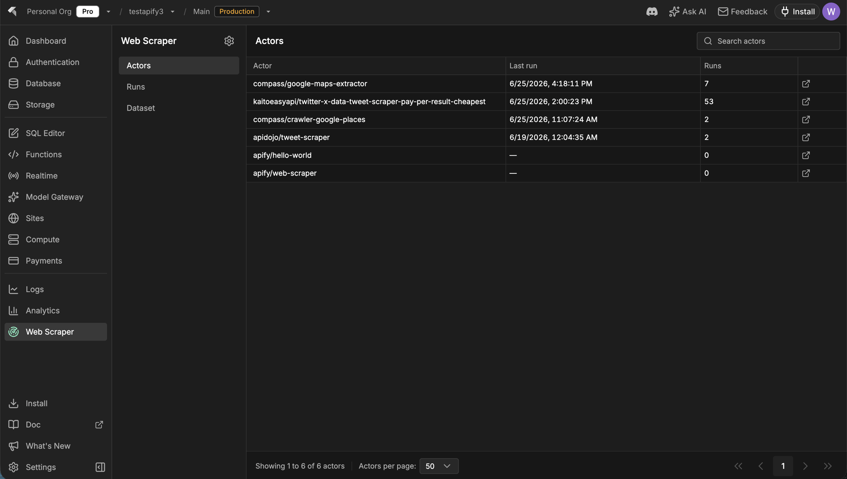
Task: Click the Install button in top bar
Action: click(797, 11)
